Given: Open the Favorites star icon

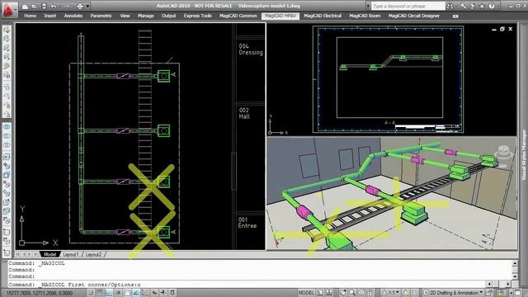Looking at the screenshot, I should [x=482, y=6].
